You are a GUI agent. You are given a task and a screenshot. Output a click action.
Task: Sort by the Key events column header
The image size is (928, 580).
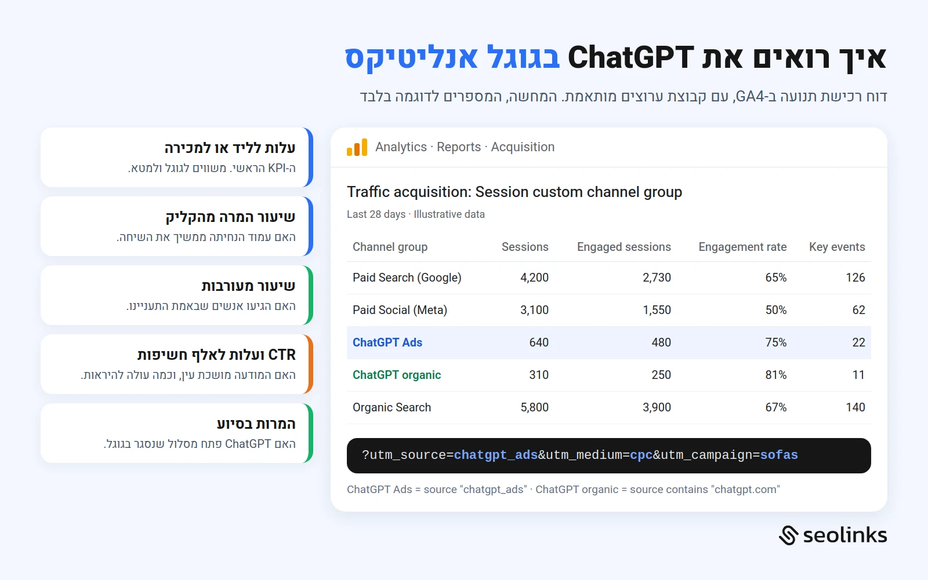tap(837, 247)
